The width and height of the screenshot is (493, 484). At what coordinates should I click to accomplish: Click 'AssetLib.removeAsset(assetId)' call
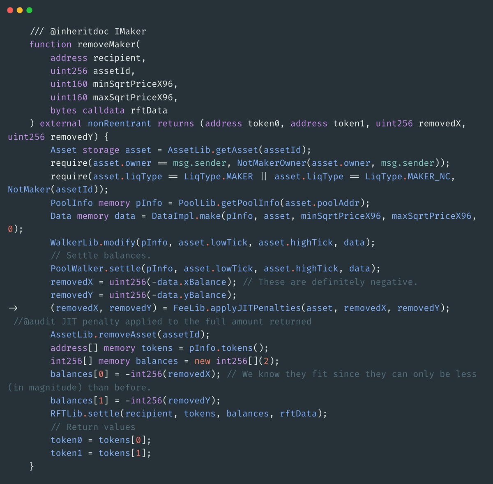click(x=127, y=335)
